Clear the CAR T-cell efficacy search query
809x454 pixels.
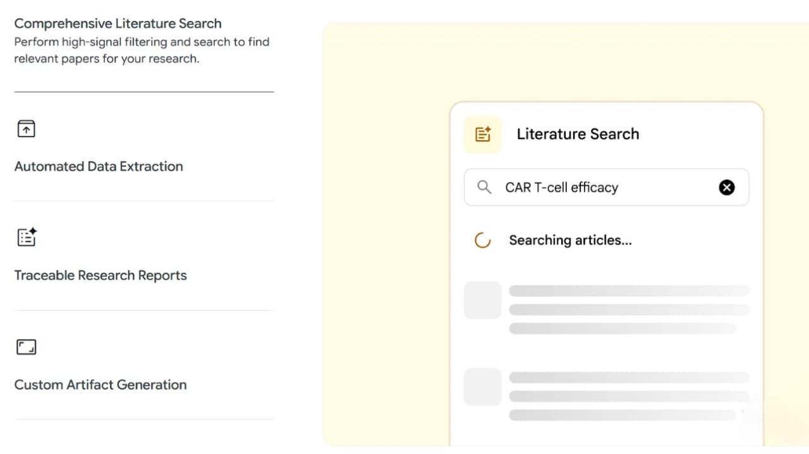click(727, 187)
